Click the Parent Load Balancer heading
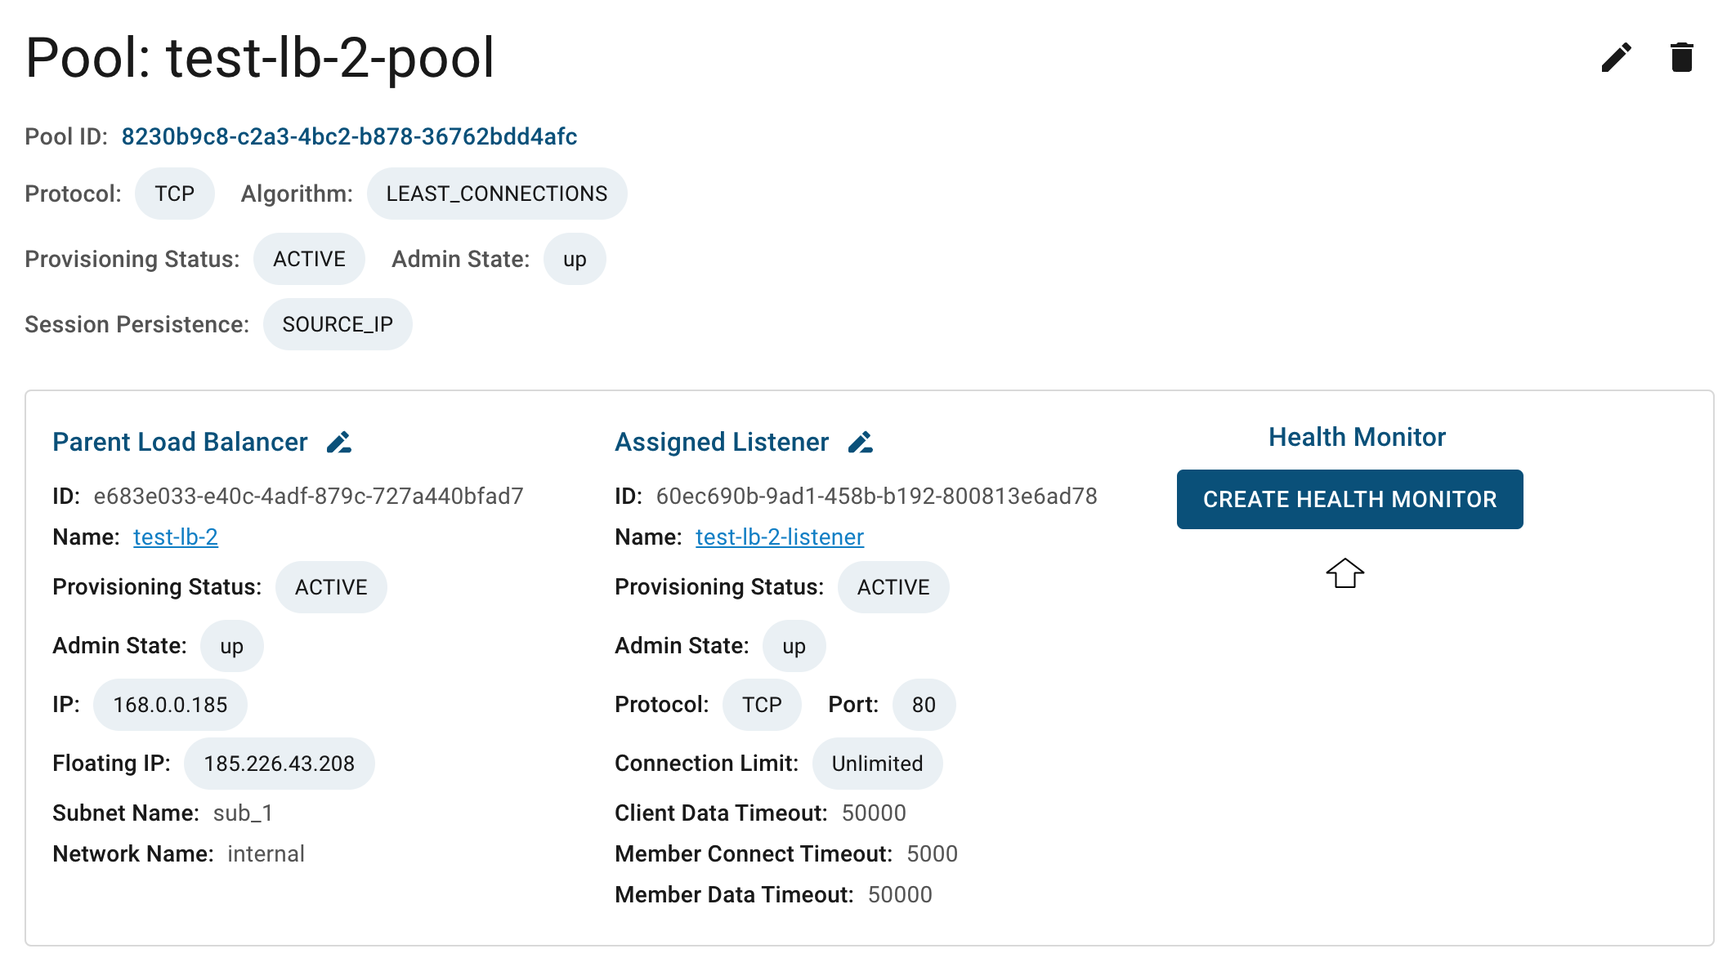Screen dimensions: 1736x962 point(180,442)
